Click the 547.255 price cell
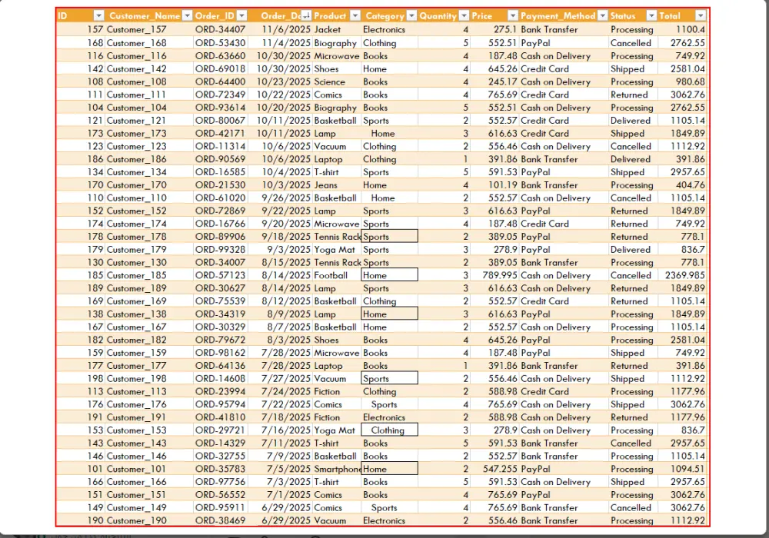 pyautogui.click(x=494, y=469)
